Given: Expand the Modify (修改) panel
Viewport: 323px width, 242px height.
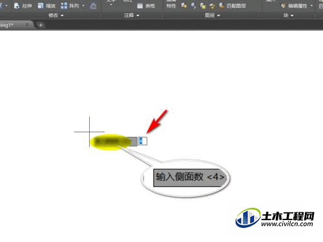Looking at the screenshot, I should (x=56, y=15).
